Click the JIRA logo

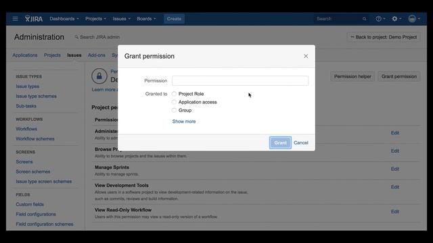coord(34,18)
